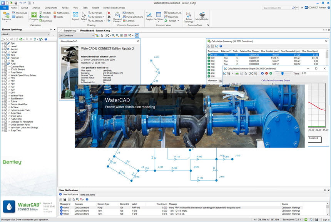Select message 40003 row in notifications
The height and width of the screenshot is (222, 331).
click(181, 208)
